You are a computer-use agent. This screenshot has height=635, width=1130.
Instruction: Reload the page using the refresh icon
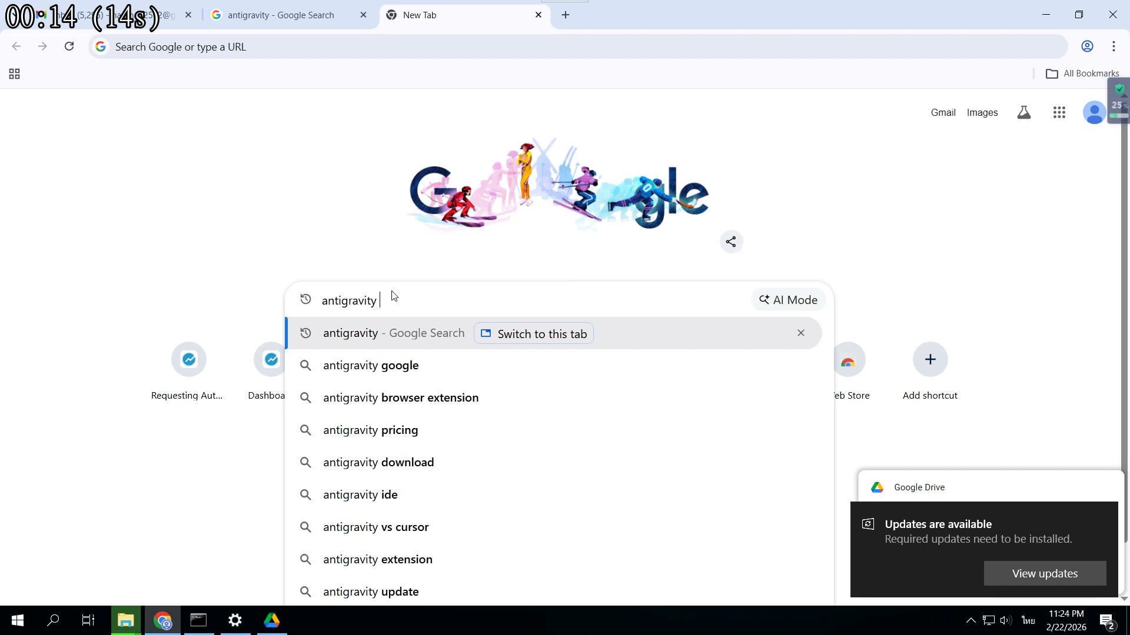69,46
